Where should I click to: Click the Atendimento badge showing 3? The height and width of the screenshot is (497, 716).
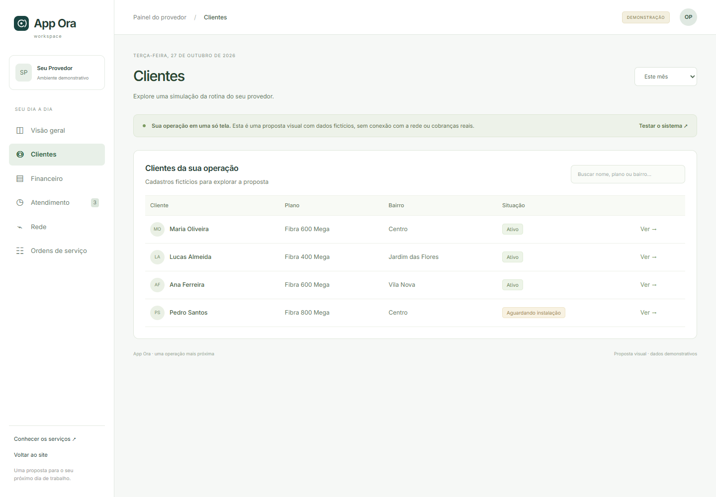click(95, 203)
